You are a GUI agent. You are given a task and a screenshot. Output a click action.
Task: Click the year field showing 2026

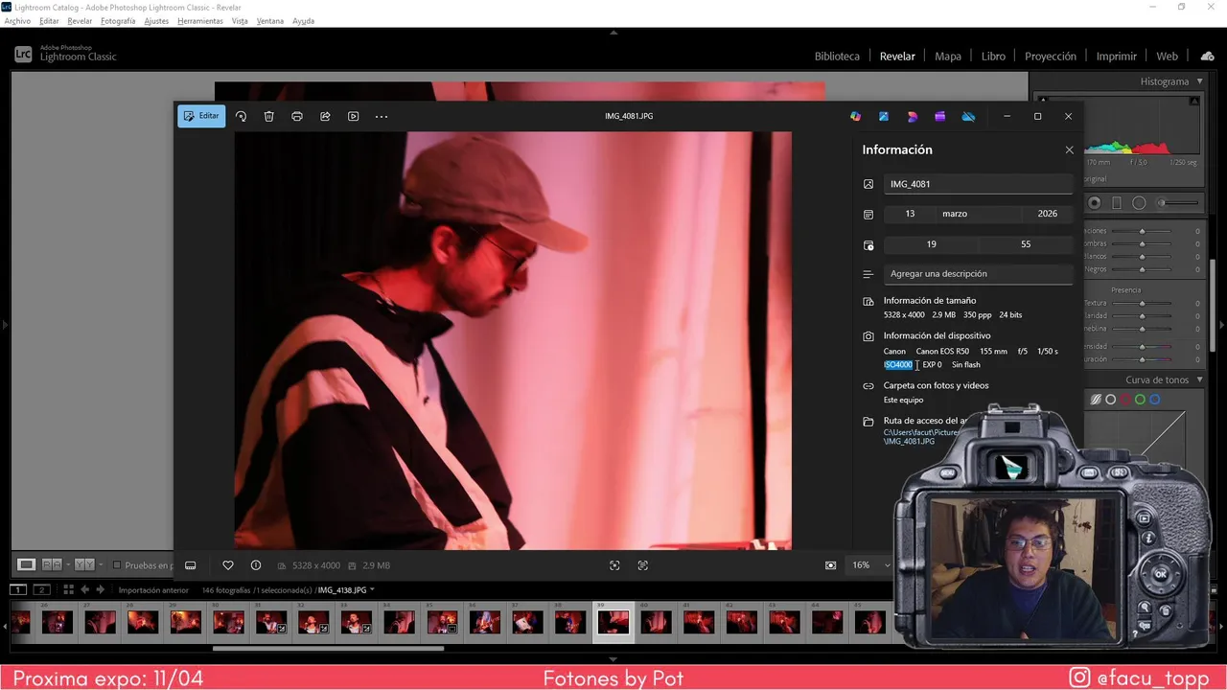(1047, 214)
